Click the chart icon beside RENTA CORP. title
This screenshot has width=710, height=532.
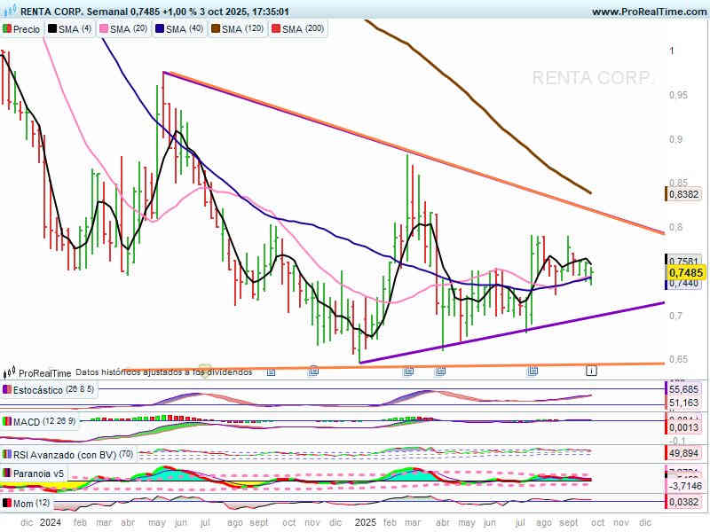tap(10, 12)
